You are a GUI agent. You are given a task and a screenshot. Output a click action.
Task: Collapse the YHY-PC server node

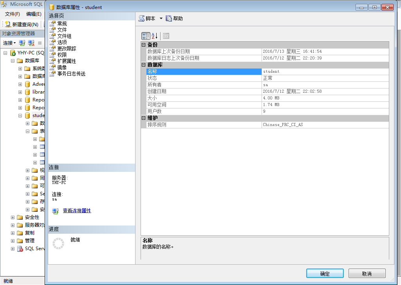(x=5, y=53)
